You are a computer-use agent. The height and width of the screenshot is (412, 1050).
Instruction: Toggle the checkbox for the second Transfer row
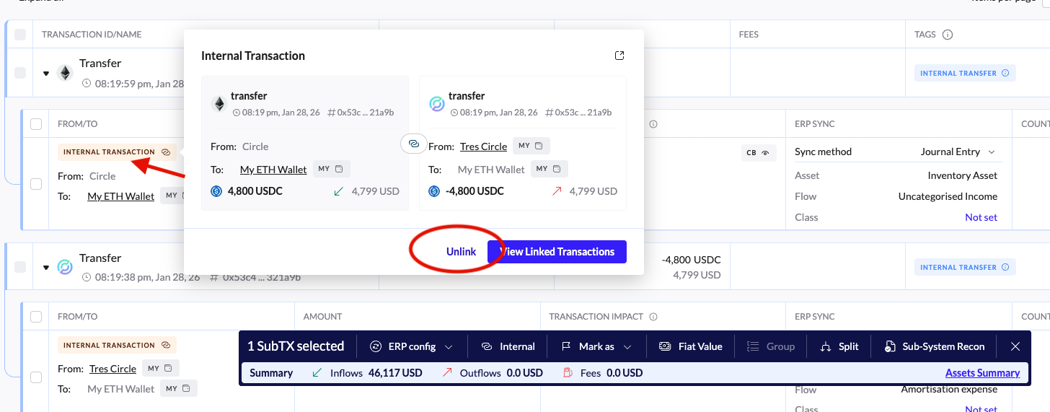tap(20, 267)
